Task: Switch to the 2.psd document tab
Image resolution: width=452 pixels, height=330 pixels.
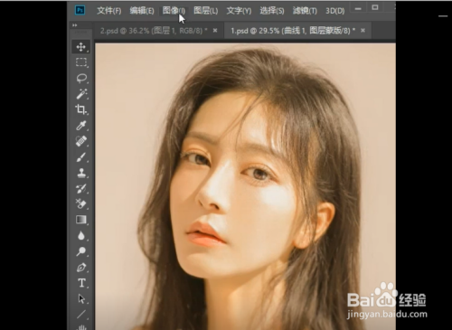Action: pos(154,31)
